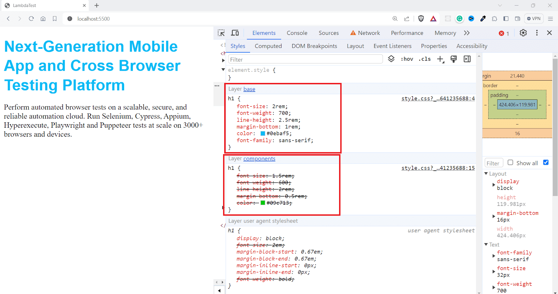Click the #0ebaf5 blue color swatch
This screenshot has width=558, height=294.
[x=263, y=134]
